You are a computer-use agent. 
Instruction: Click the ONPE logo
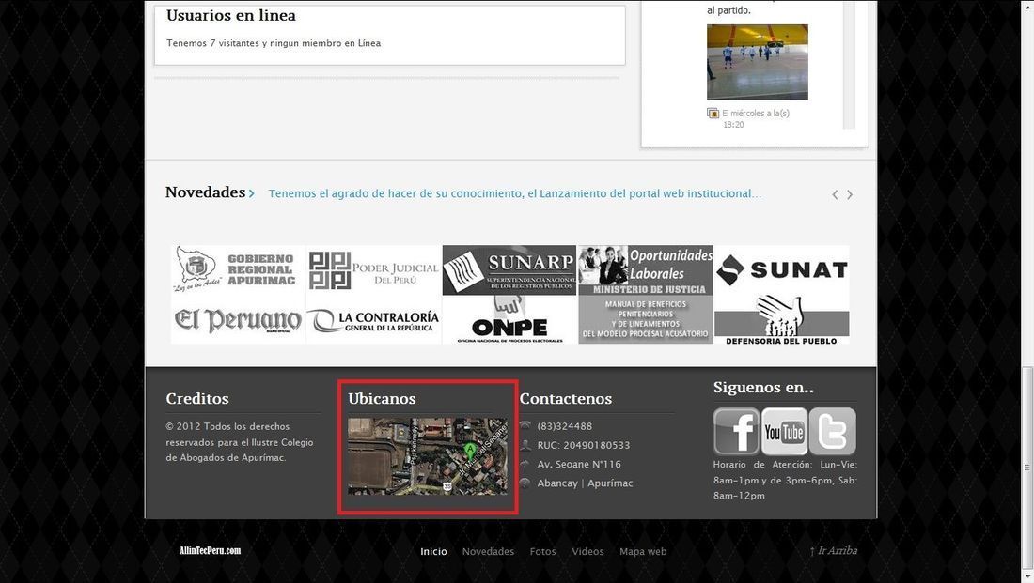click(509, 319)
